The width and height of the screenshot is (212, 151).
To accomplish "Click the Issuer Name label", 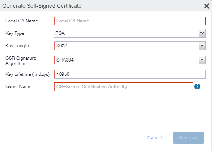I will click(19, 87).
